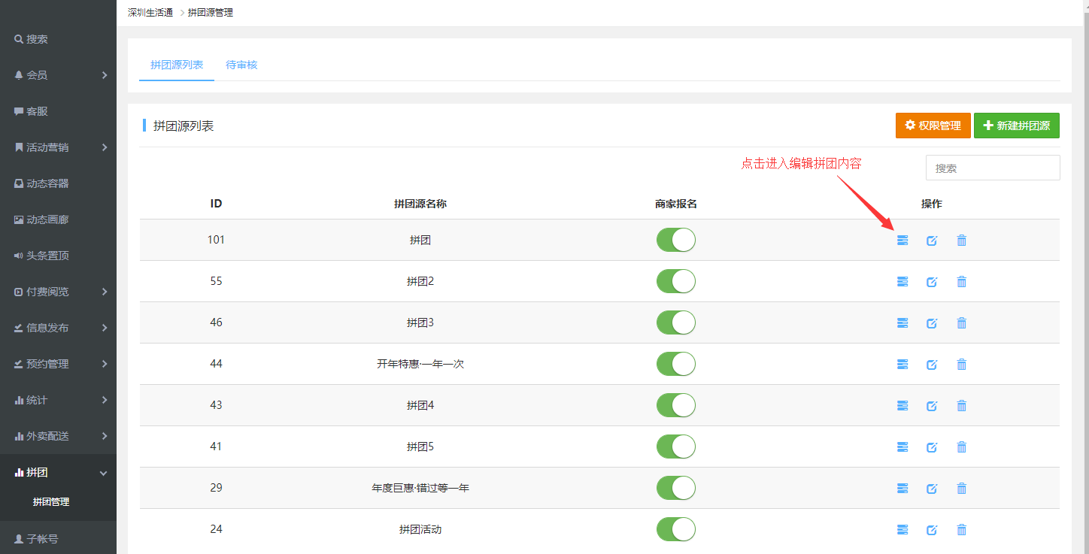
Task: Click edit icon for 开年特惠·一年一次 row
Action: [932, 365]
